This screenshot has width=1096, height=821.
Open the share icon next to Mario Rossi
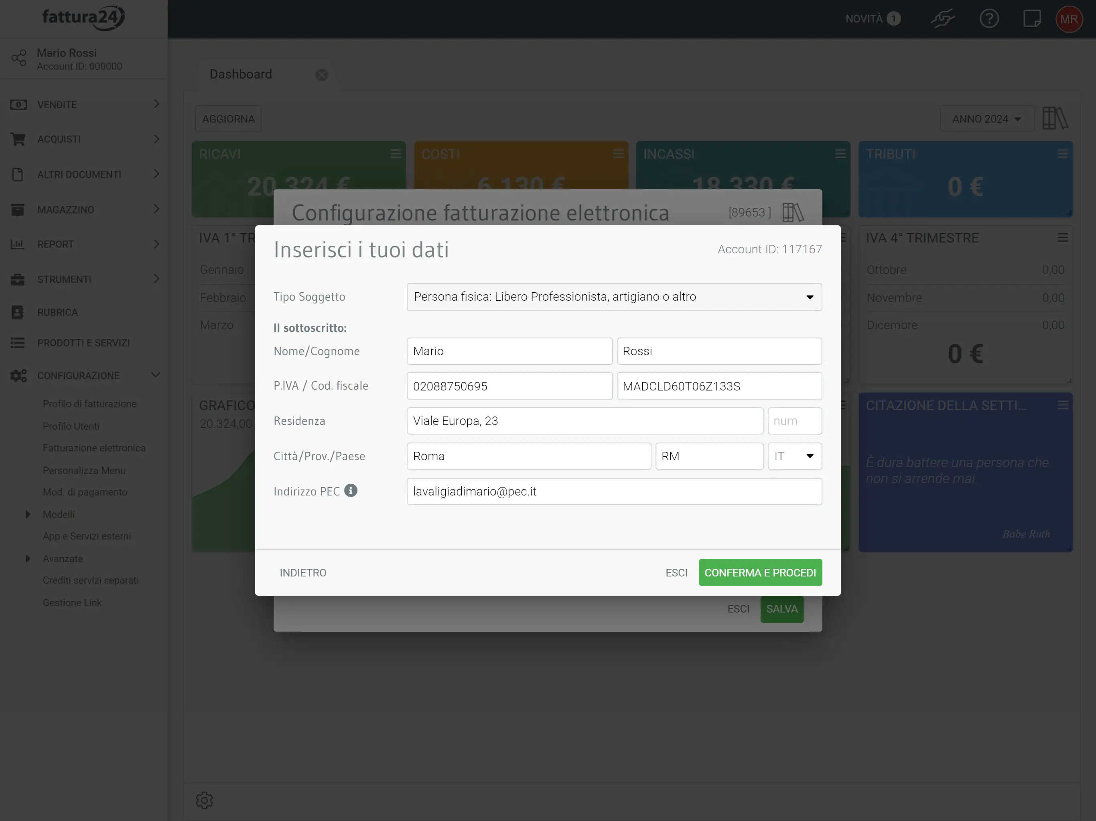pyautogui.click(x=19, y=59)
